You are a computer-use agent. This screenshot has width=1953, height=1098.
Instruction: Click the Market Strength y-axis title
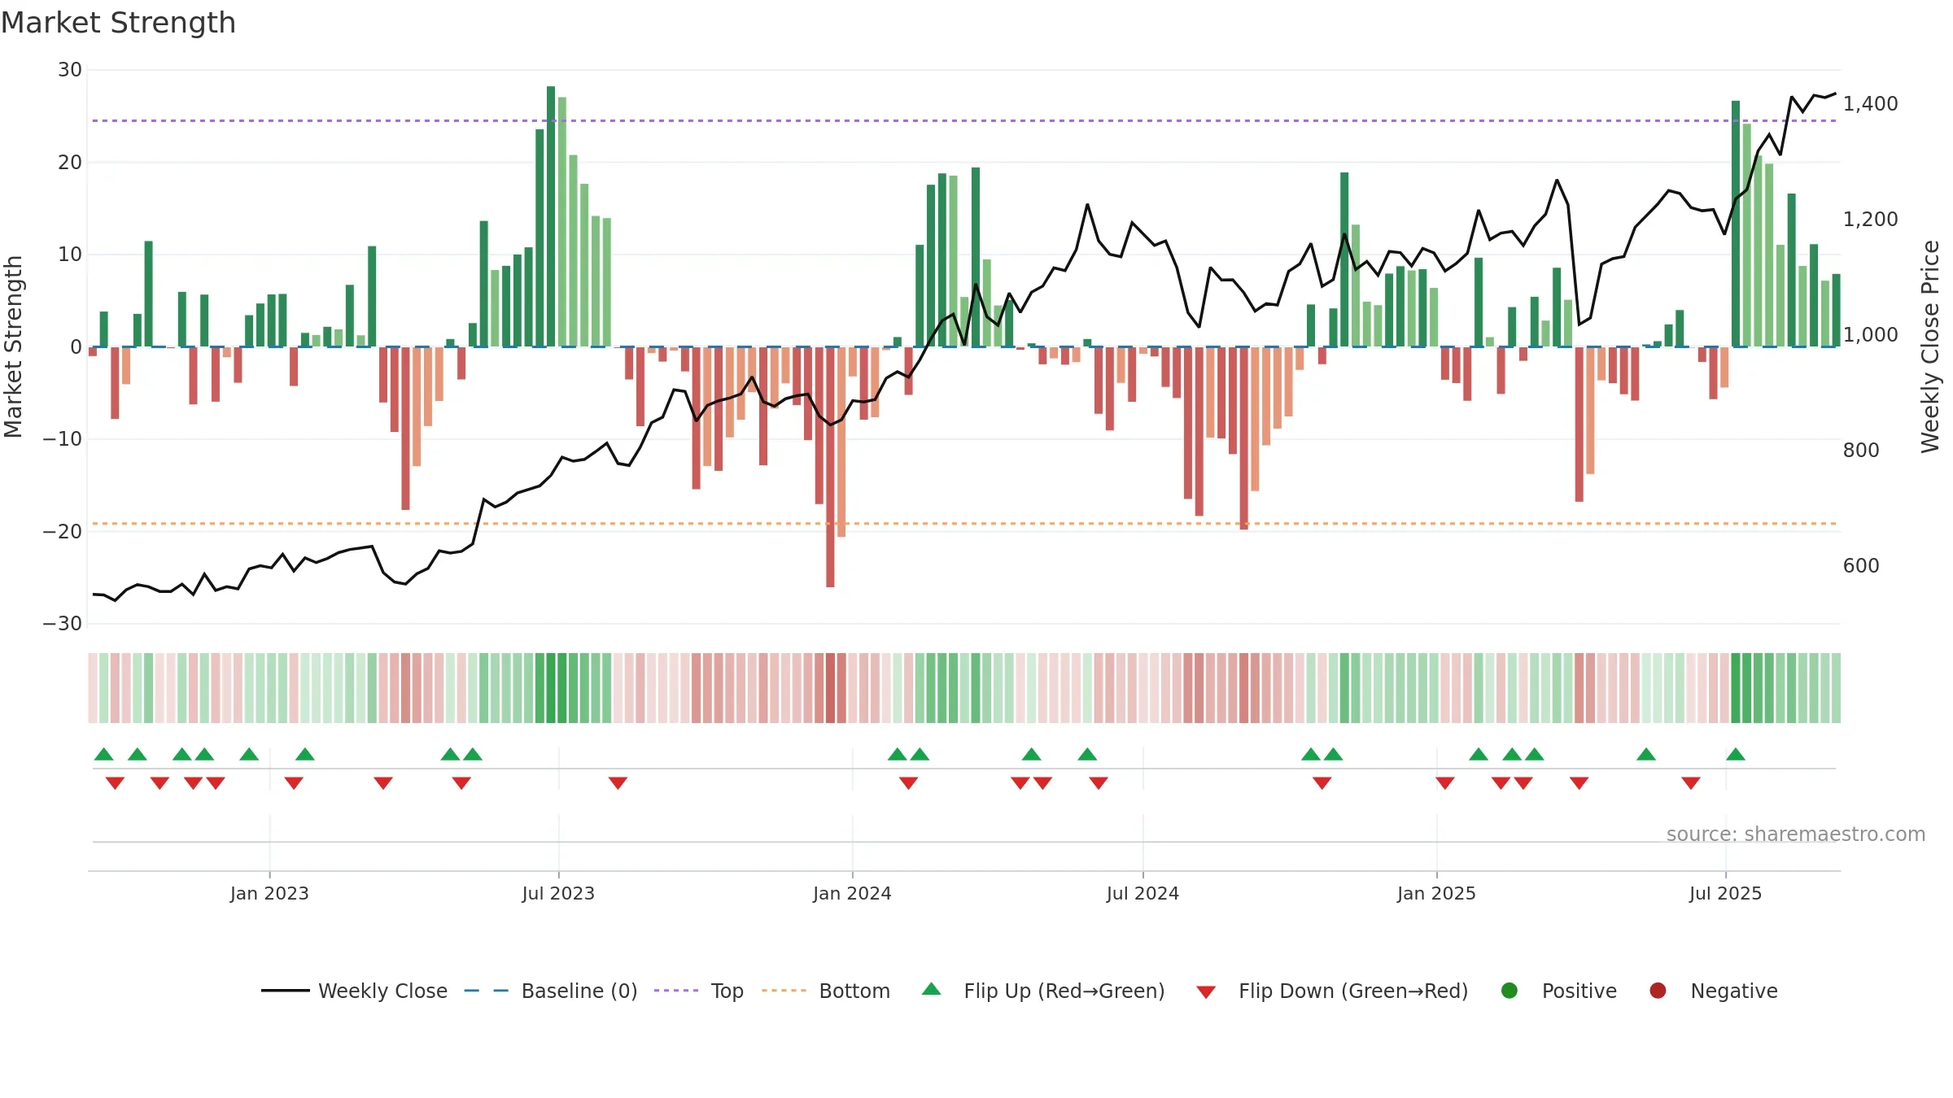(13, 346)
